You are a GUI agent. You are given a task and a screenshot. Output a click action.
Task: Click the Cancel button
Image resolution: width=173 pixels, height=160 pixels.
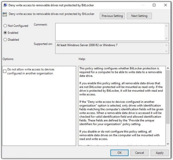(139, 153)
